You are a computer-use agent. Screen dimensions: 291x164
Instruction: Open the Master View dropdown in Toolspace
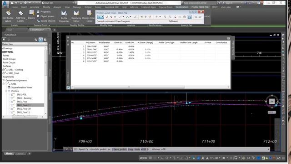(x=24, y=44)
